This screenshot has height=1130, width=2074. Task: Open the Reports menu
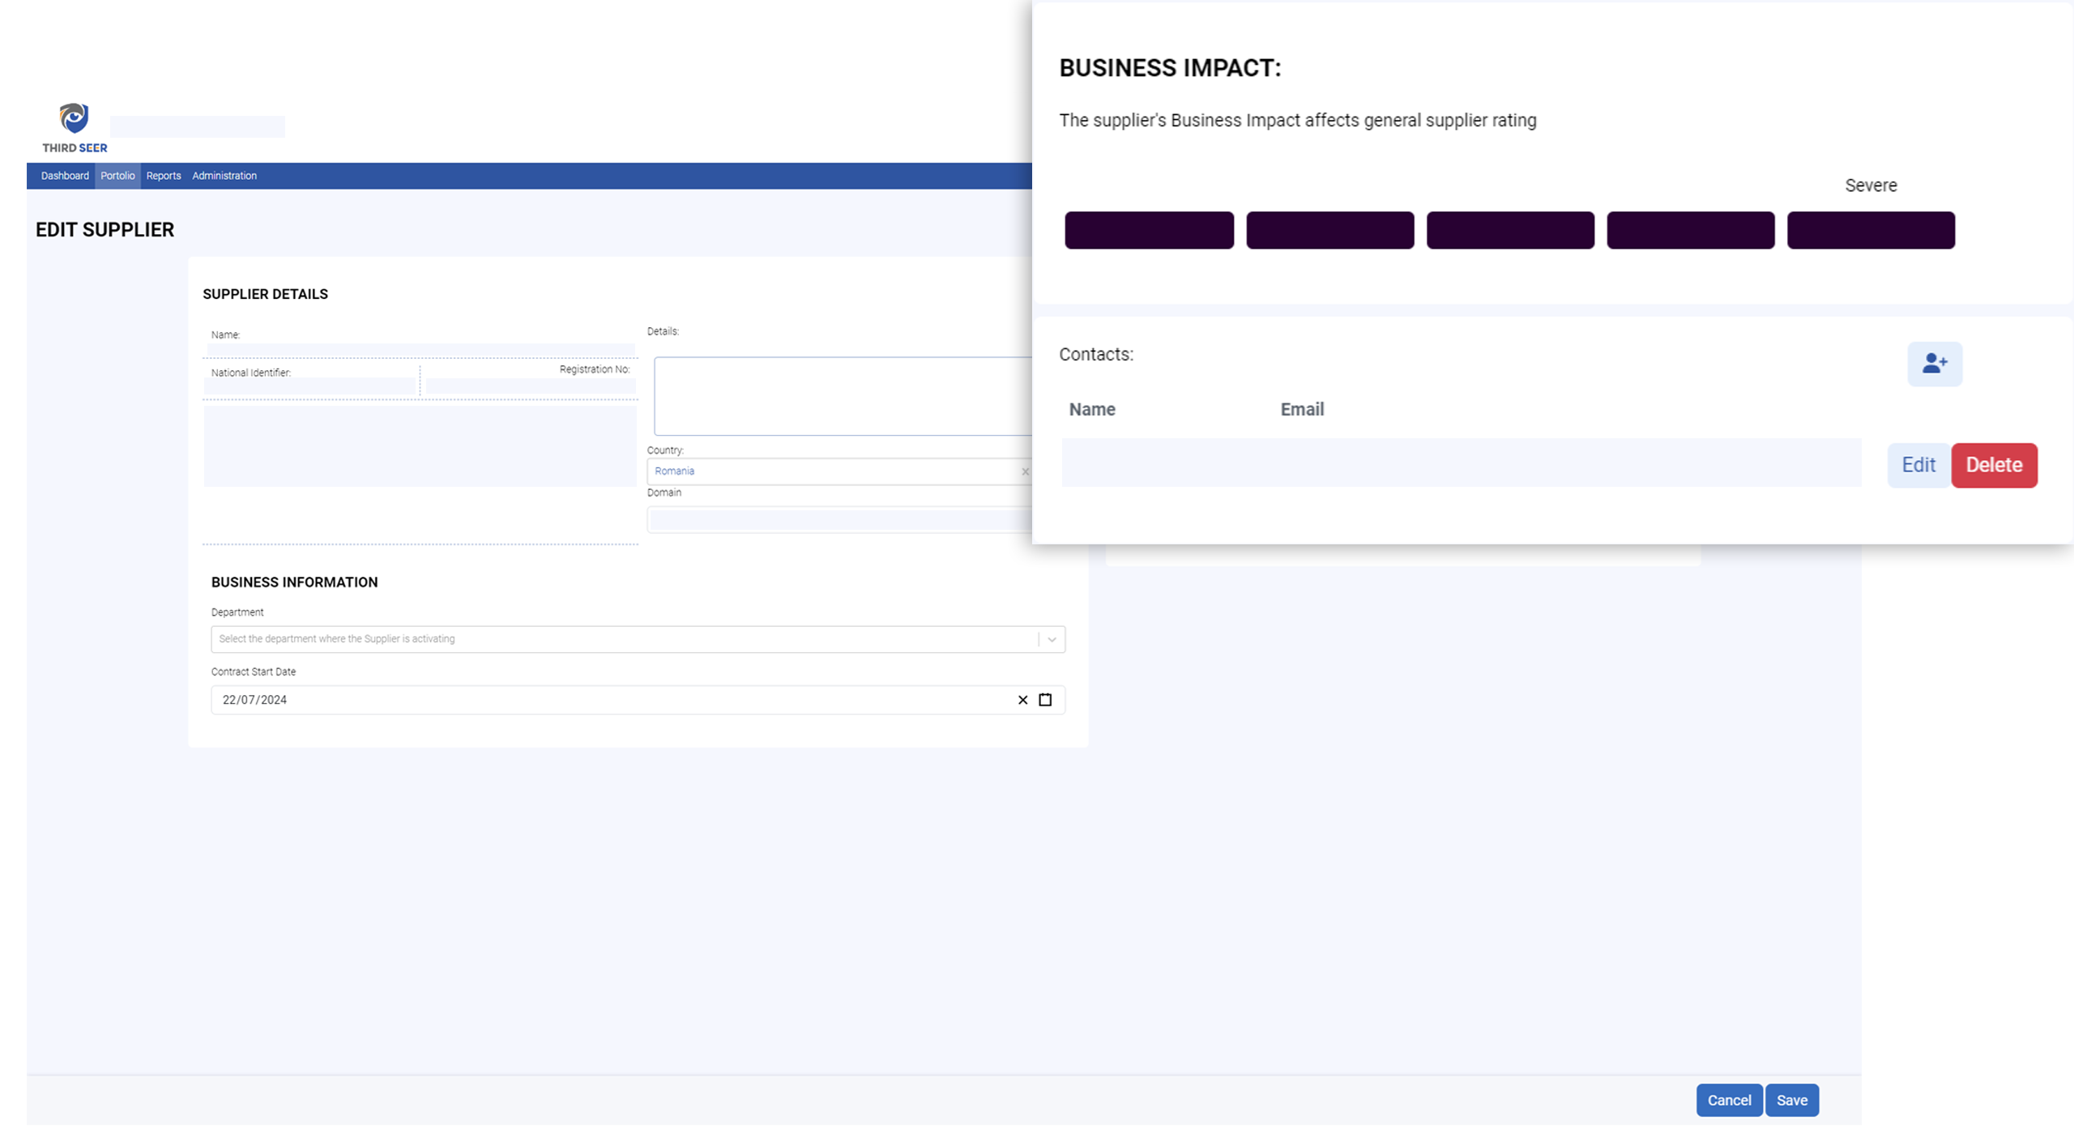coord(164,176)
